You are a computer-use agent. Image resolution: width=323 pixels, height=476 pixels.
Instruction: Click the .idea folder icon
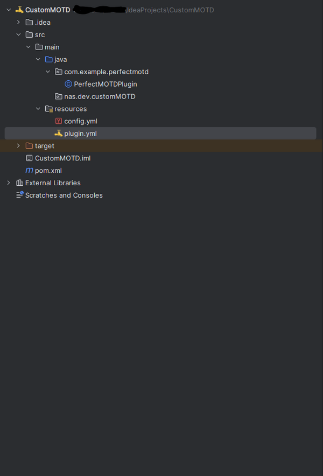tap(29, 22)
